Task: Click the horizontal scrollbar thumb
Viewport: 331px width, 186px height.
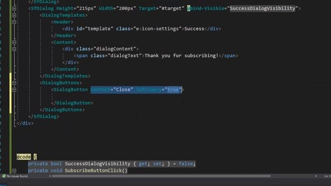Action: (161, 176)
